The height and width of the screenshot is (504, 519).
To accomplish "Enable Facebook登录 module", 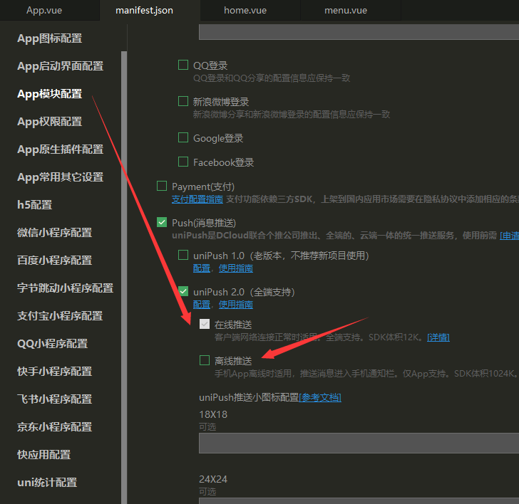I will [183, 162].
